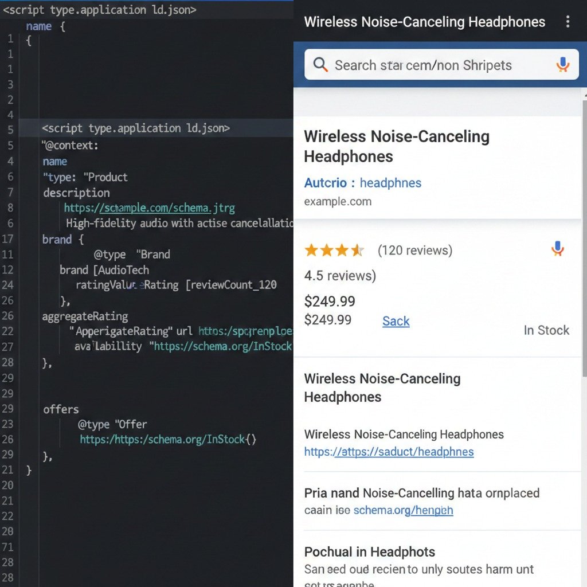The image size is (587, 587).
Task: Click the (120 reviews) count text
Action: click(414, 251)
